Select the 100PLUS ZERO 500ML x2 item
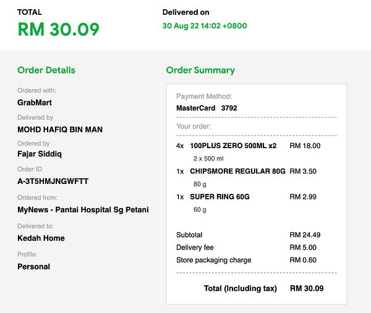The width and height of the screenshot is (371, 313). (x=233, y=146)
